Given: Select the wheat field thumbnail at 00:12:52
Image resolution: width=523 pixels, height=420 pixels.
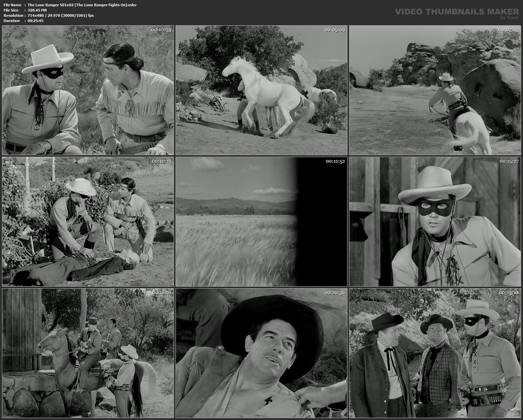Looking at the screenshot, I should (261, 222).
